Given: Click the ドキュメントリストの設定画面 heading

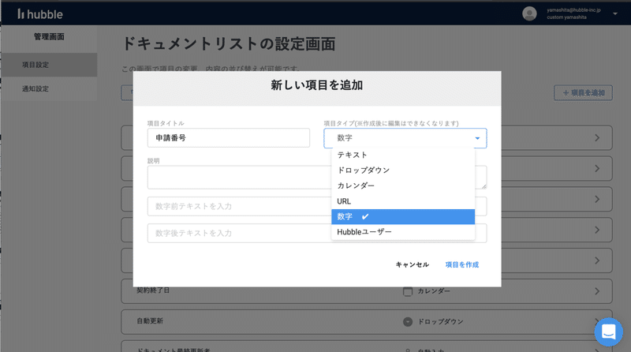Looking at the screenshot, I should [x=229, y=44].
